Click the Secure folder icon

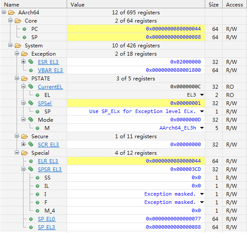click(24, 136)
